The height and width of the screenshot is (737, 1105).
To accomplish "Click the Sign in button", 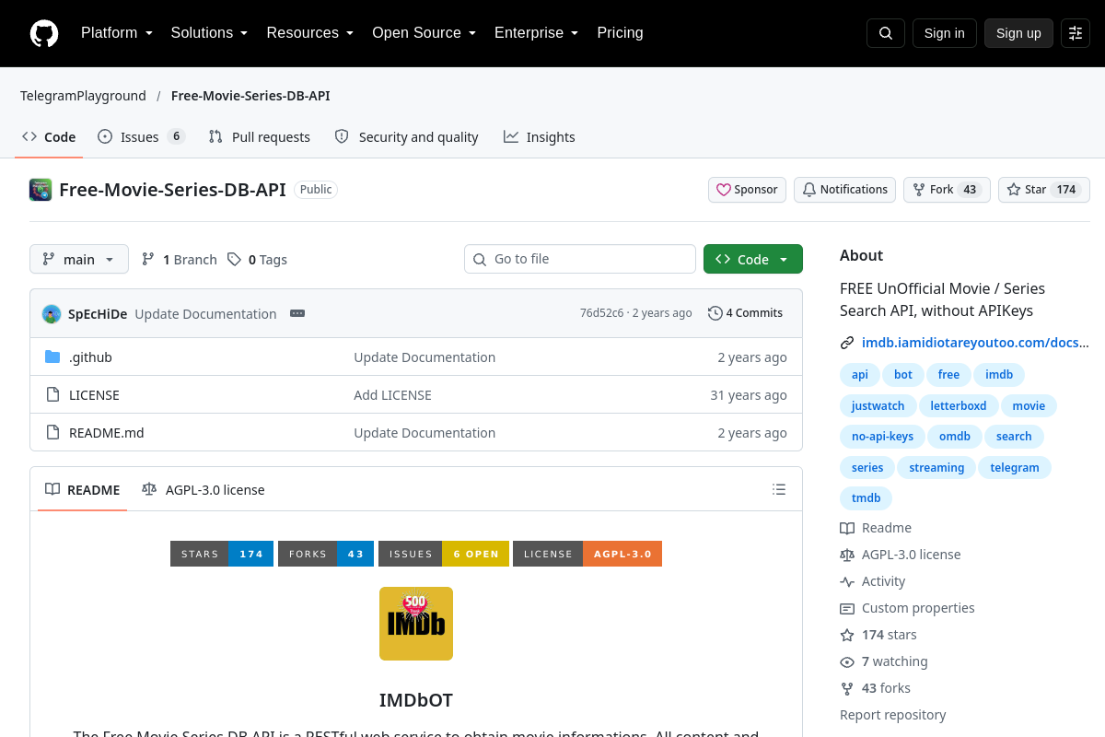I will tap(945, 33).
